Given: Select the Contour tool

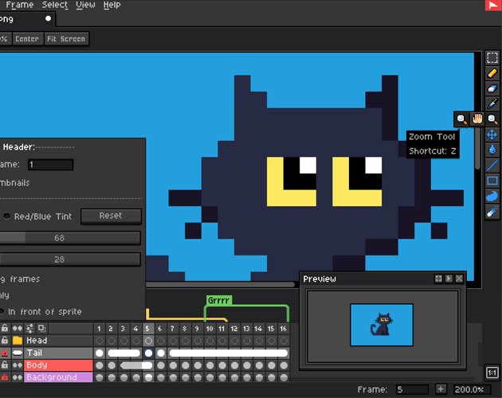Looking at the screenshot, I should pyautogui.click(x=492, y=196).
